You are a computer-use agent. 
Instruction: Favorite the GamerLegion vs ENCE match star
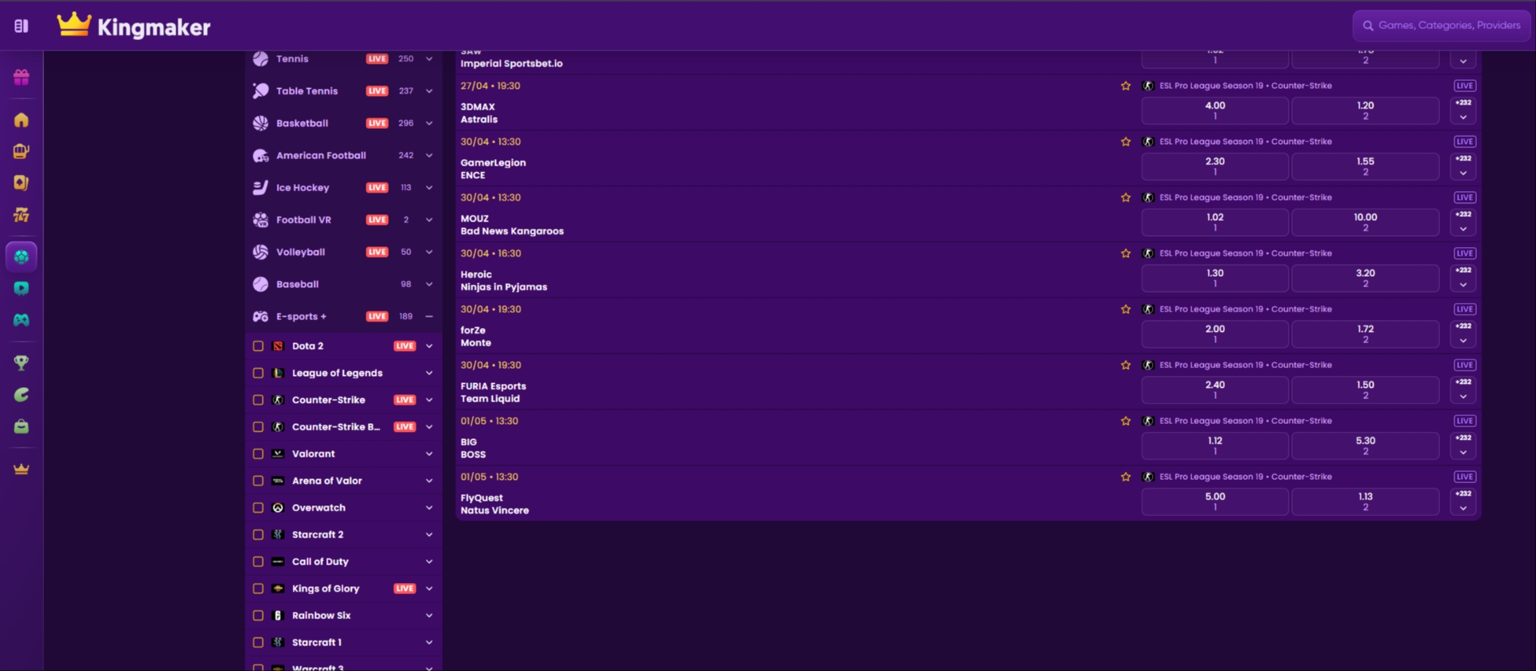click(1126, 142)
